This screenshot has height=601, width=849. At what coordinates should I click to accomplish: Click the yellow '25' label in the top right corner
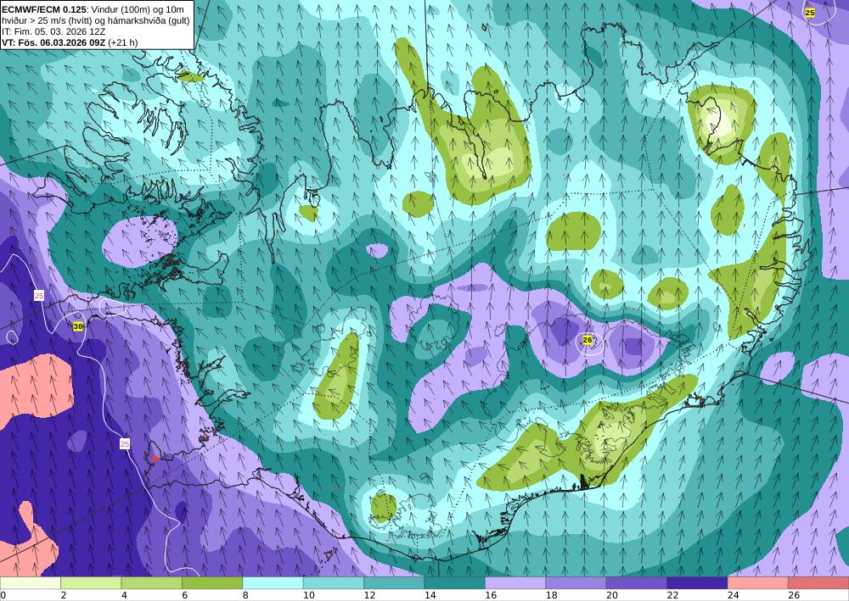point(809,13)
